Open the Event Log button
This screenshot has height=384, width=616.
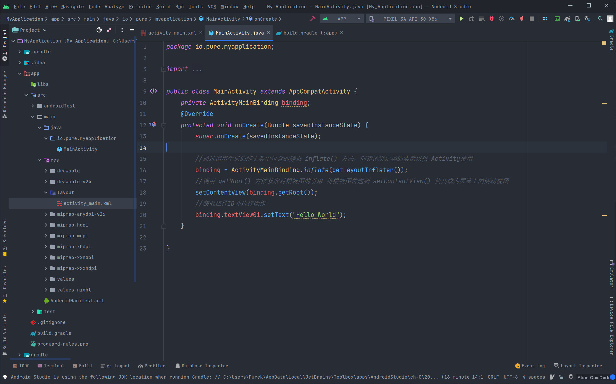[530, 366]
